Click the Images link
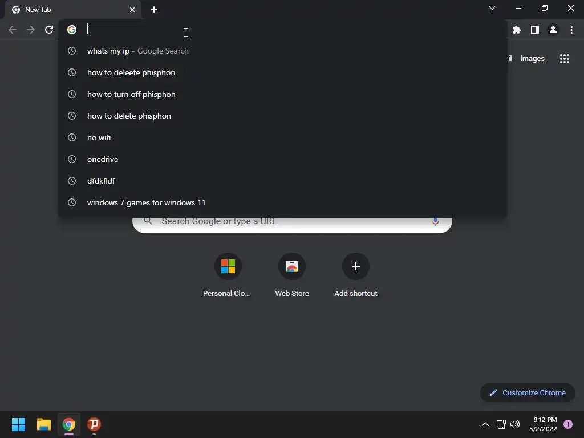584x438 pixels. coord(532,59)
